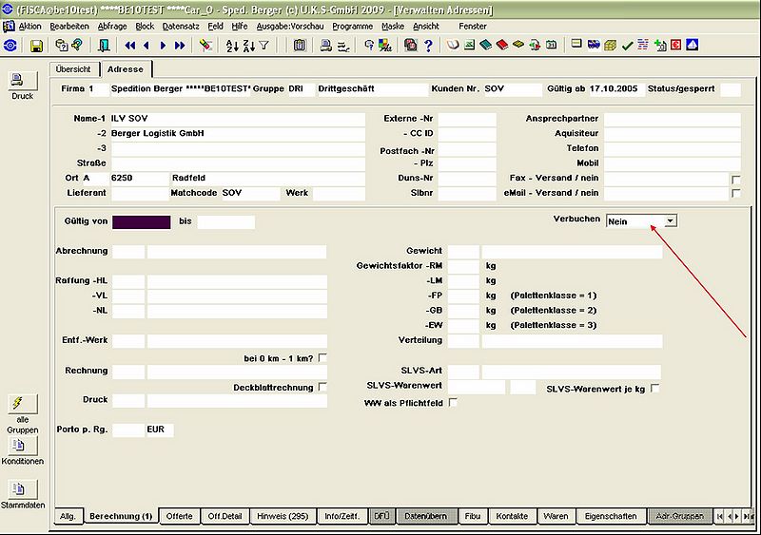This screenshot has height=535, width=761.
Task: Click the yellow floppy disk save icon
Action: pos(36,46)
